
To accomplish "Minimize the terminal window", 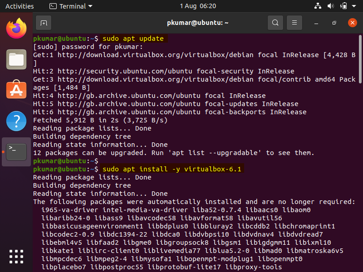I will pos(316,23).
